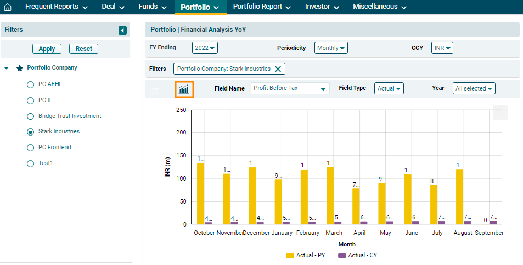Open the chart options menu icon
Screen dimensions: 523x265
click(x=499, y=112)
